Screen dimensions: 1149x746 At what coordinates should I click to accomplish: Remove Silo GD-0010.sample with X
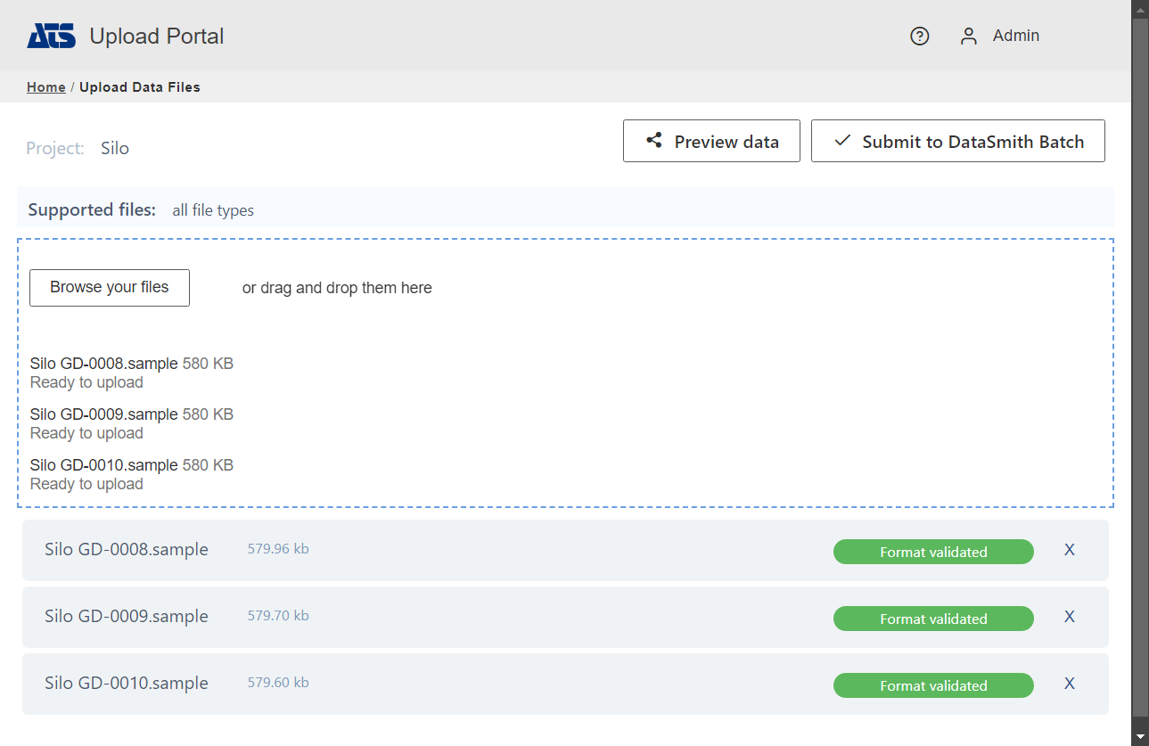click(1070, 684)
